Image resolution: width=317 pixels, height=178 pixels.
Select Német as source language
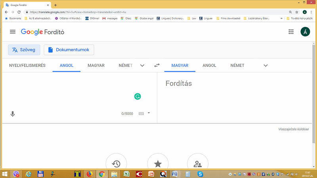coord(126,65)
